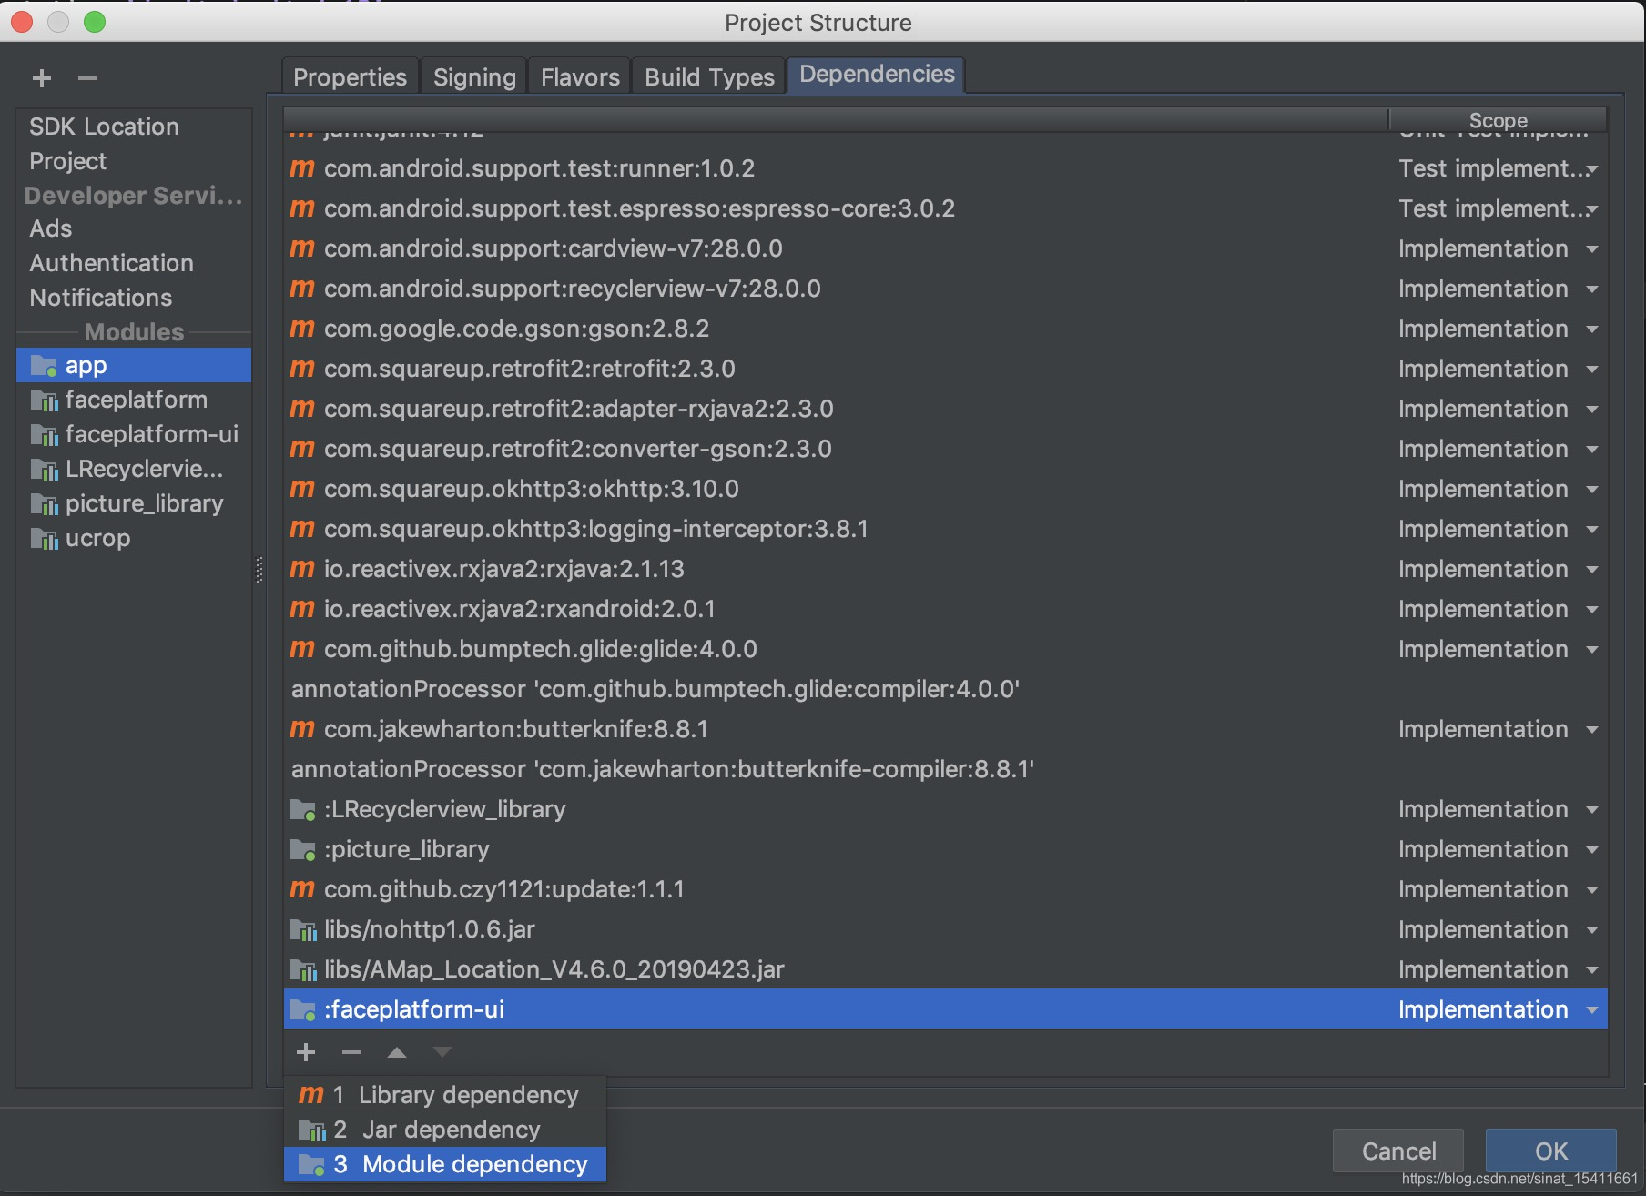Viewport: 1646px width, 1196px height.
Task: Select adapter-rxjava2:2.3.0 dependency row
Action: coord(945,409)
